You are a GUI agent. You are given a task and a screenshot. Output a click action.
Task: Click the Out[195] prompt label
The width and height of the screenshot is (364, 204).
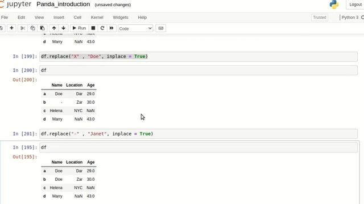click(25, 157)
